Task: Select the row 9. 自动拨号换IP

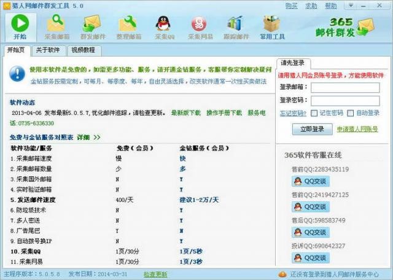Action: [141, 241]
